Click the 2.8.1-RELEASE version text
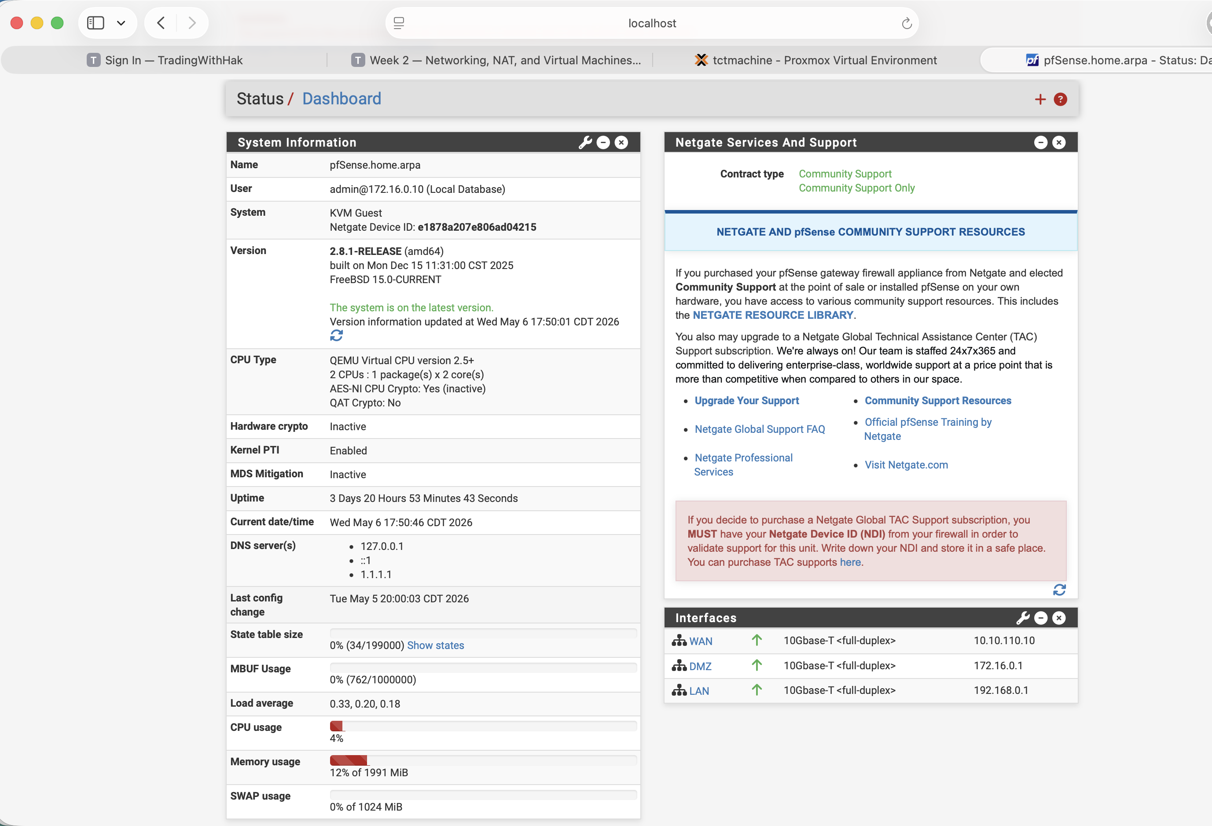Screen dimensions: 1212x826 tap(365, 251)
